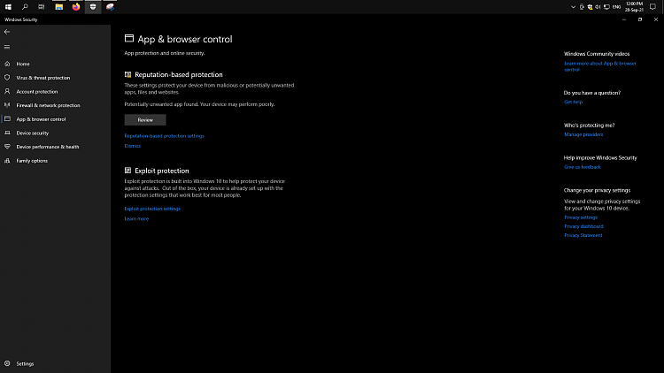The width and height of the screenshot is (664, 373).
Task: Open Learn more about App & browser control
Action: coord(600,66)
